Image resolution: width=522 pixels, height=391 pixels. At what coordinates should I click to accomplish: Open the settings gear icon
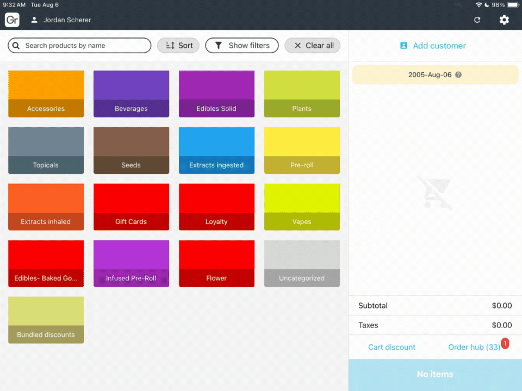tap(504, 20)
